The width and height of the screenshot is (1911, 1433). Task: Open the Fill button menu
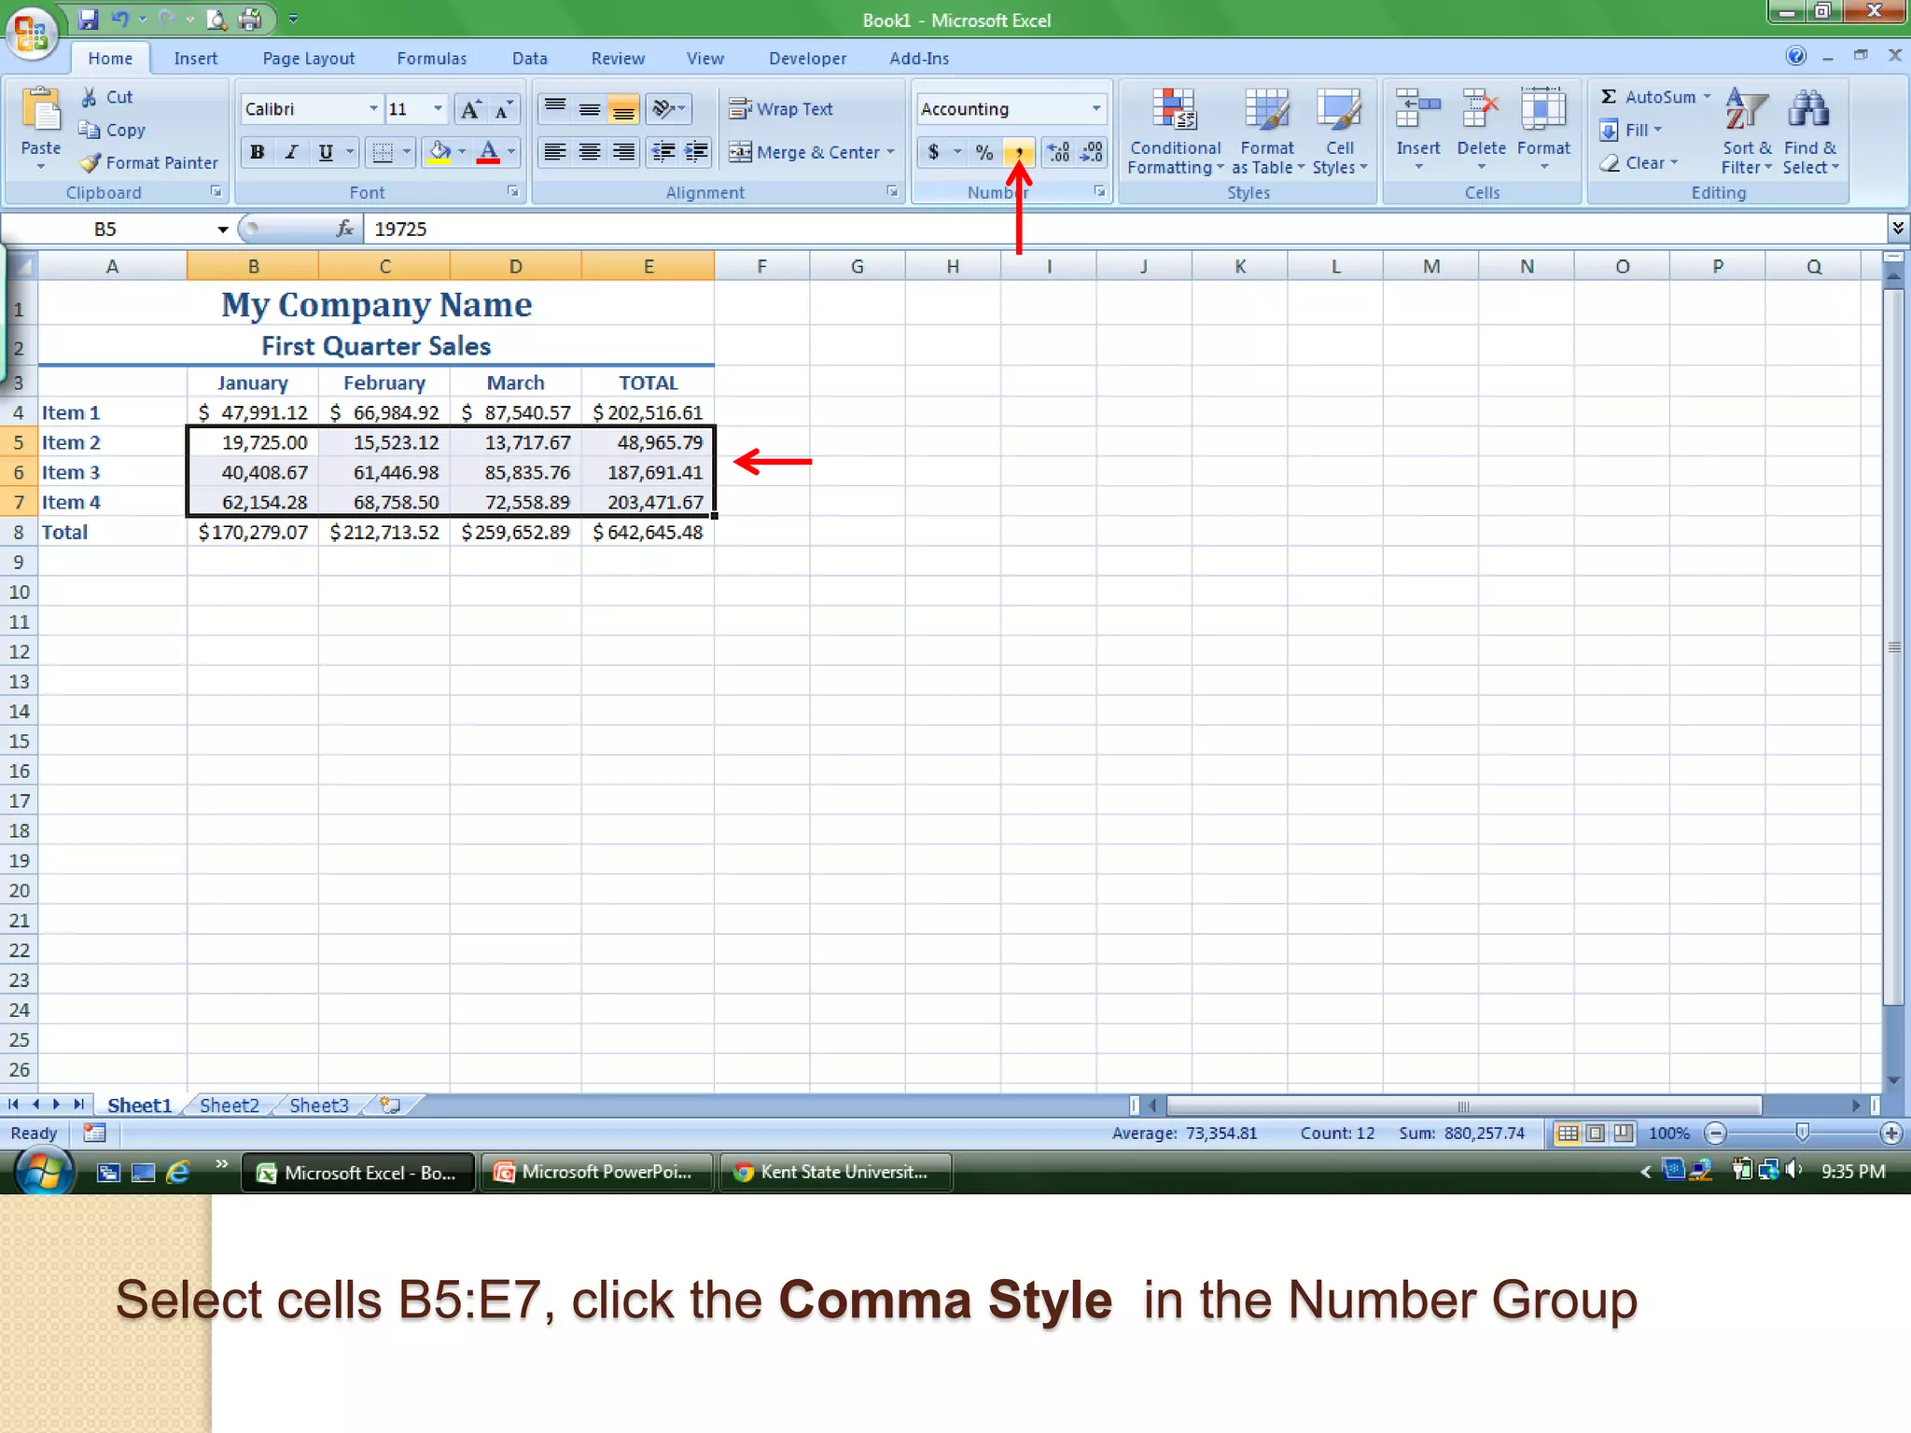point(1630,130)
